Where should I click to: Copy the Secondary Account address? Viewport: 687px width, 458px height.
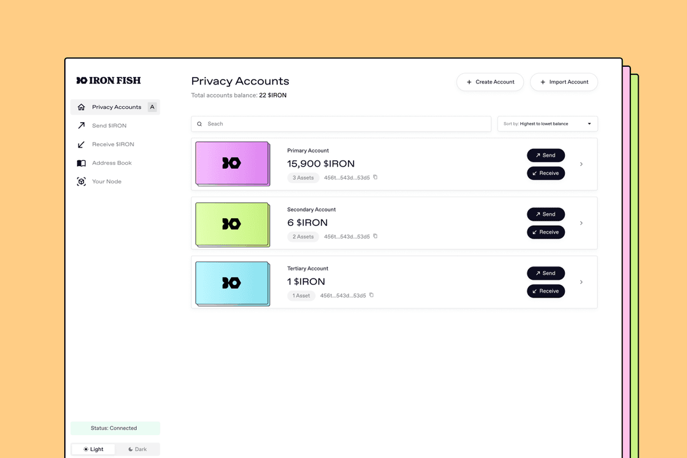click(x=375, y=236)
